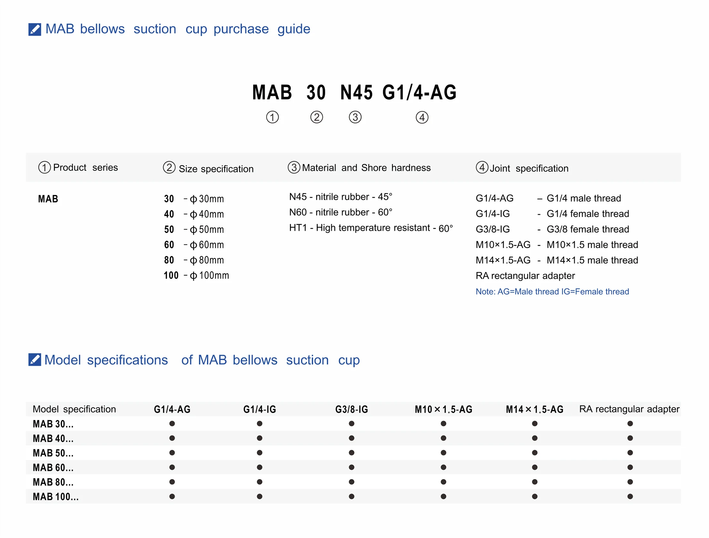
Task: Click the G1/4-IG column header
Action: point(259,409)
